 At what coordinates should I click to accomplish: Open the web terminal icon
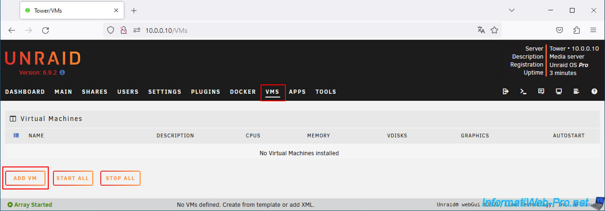coord(523,91)
